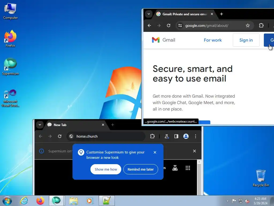The height and width of the screenshot is (206, 274).
Task: Click the info icon on the notification bar
Action: pos(41,151)
